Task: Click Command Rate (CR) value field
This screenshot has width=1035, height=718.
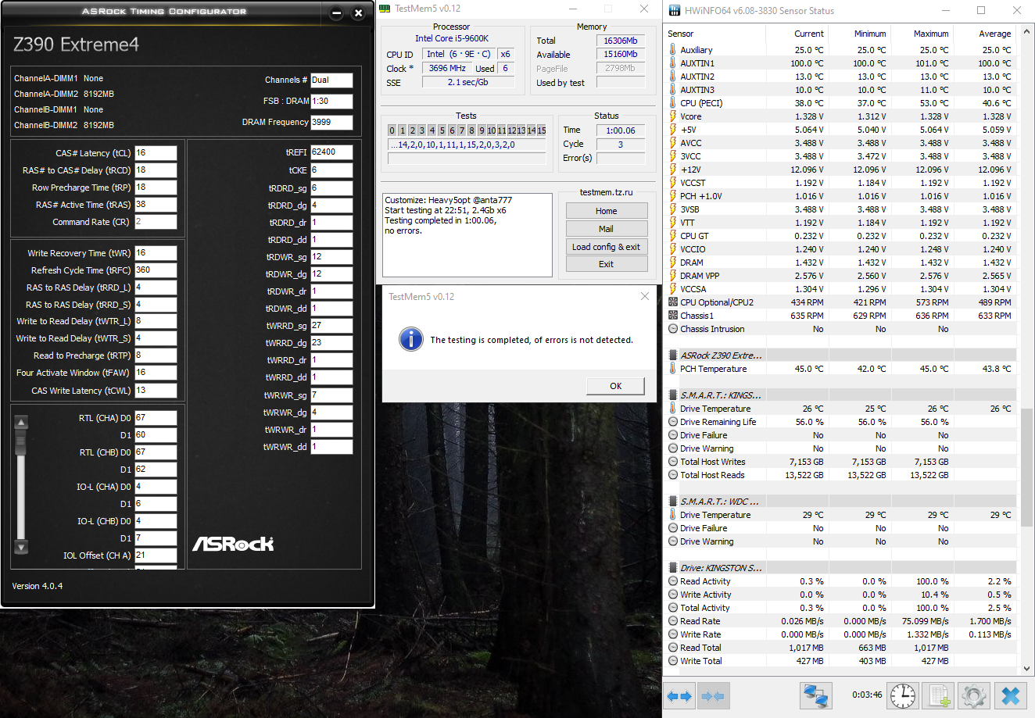Action: pyautogui.click(x=156, y=222)
